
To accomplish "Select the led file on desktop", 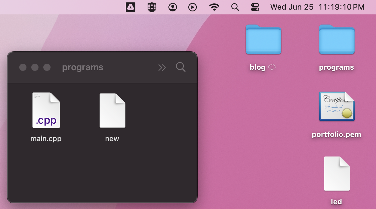I will [x=337, y=174].
